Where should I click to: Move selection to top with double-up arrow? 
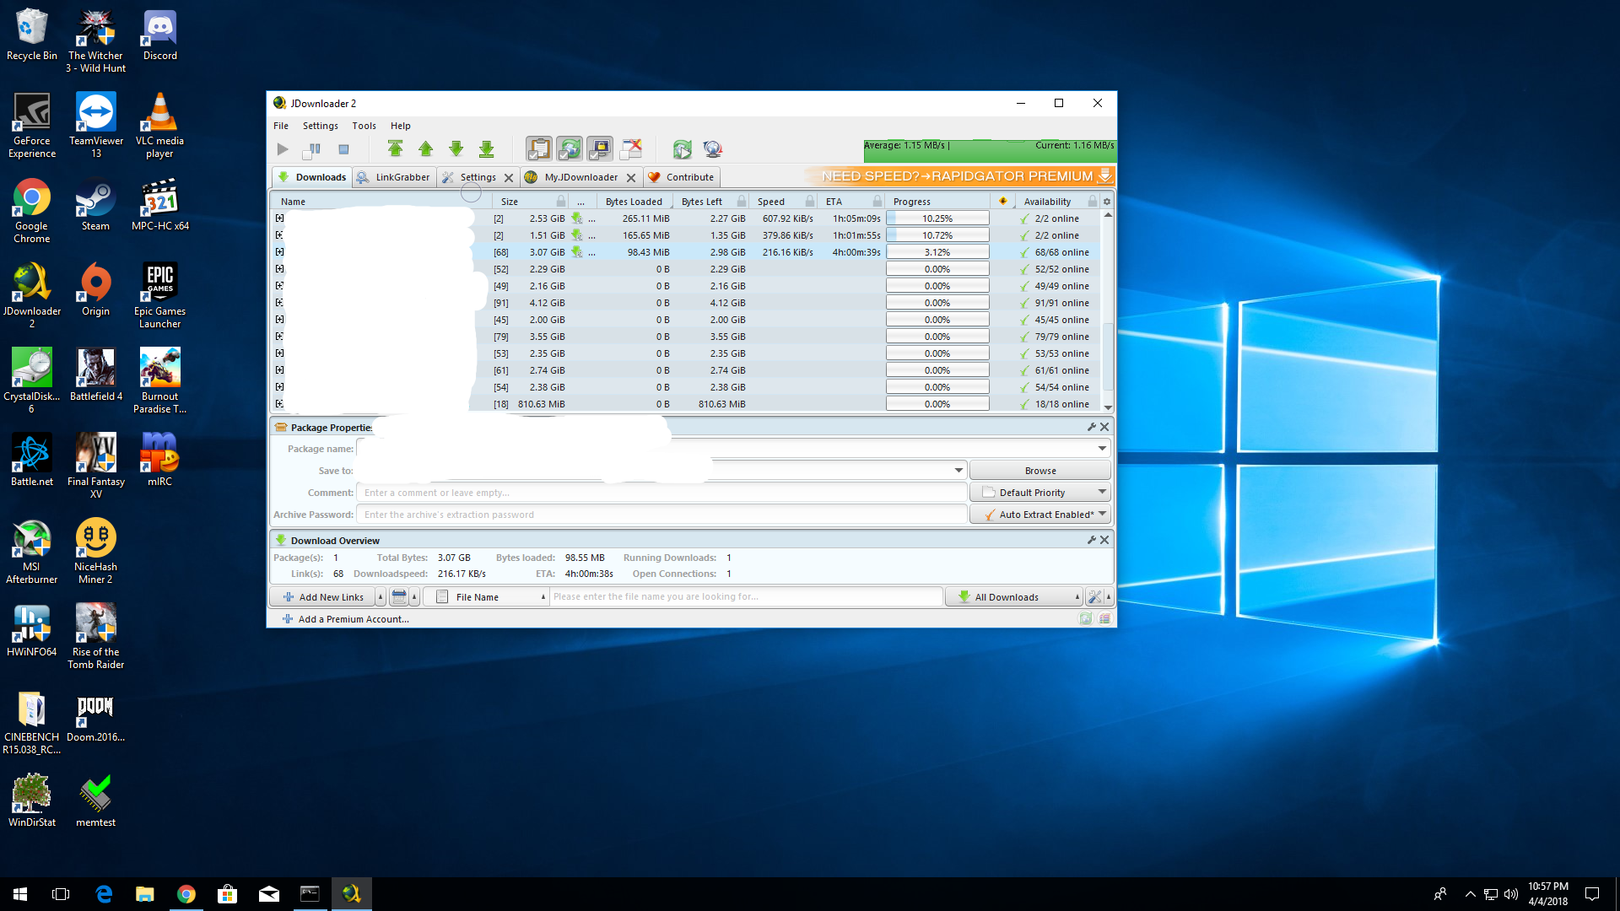(x=395, y=149)
